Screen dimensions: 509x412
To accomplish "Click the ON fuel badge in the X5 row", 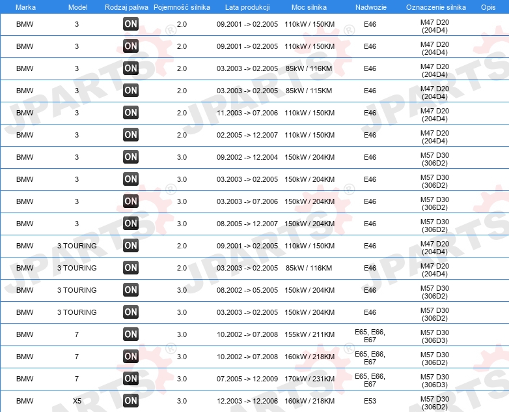I will (131, 400).
